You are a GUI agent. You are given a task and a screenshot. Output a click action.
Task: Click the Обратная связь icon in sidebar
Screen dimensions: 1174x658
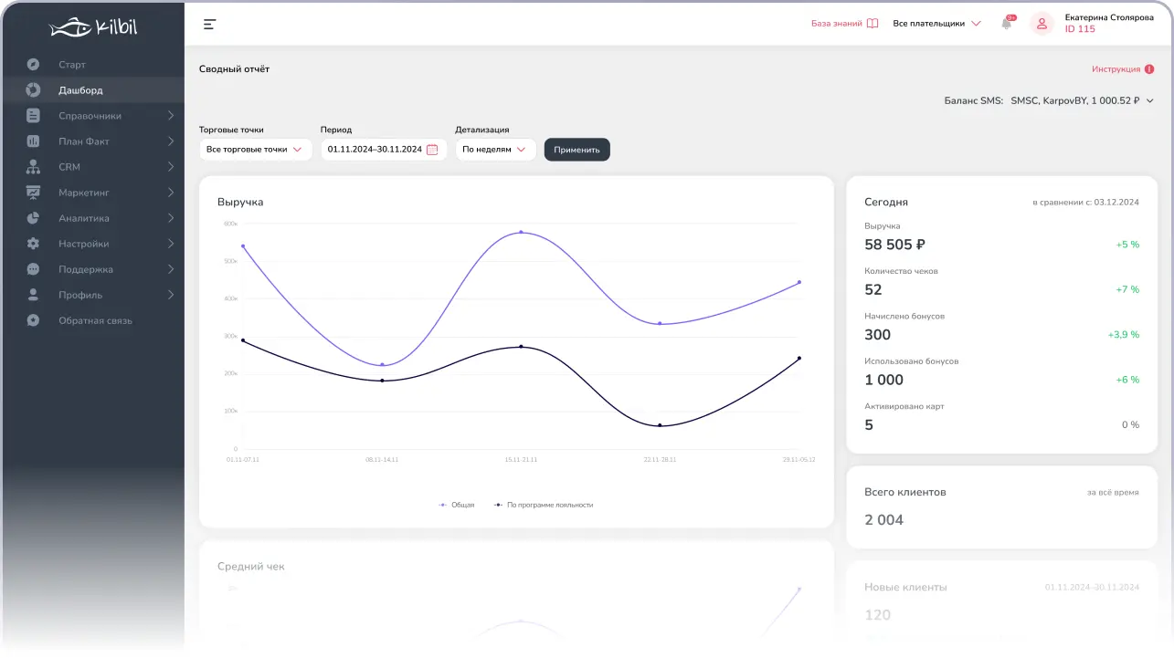(x=34, y=320)
